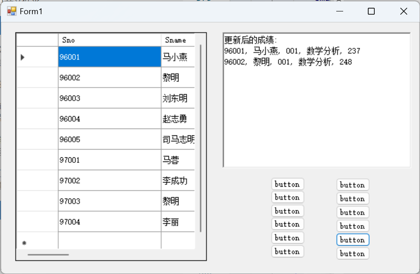Select the Sno cell 97003
Screen dimensions: 420x274
pyautogui.click(x=109, y=201)
